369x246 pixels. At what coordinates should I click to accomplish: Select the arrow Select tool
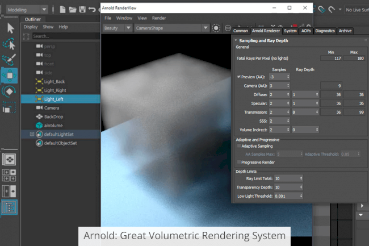coord(10,28)
